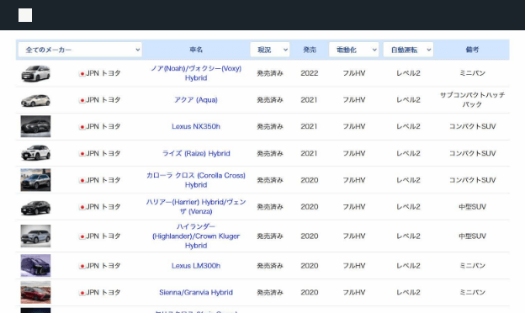Click the 2022 year cell

pyautogui.click(x=310, y=73)
